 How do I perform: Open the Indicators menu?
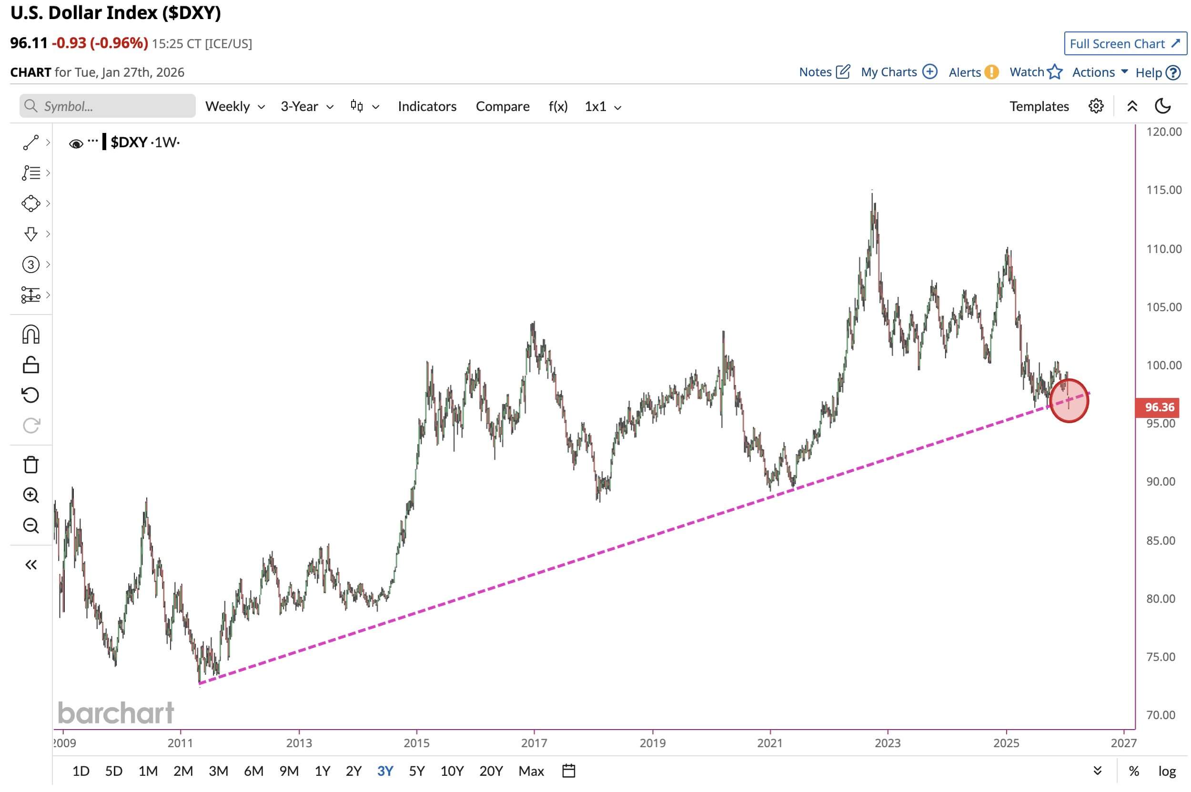coord(427,106)
